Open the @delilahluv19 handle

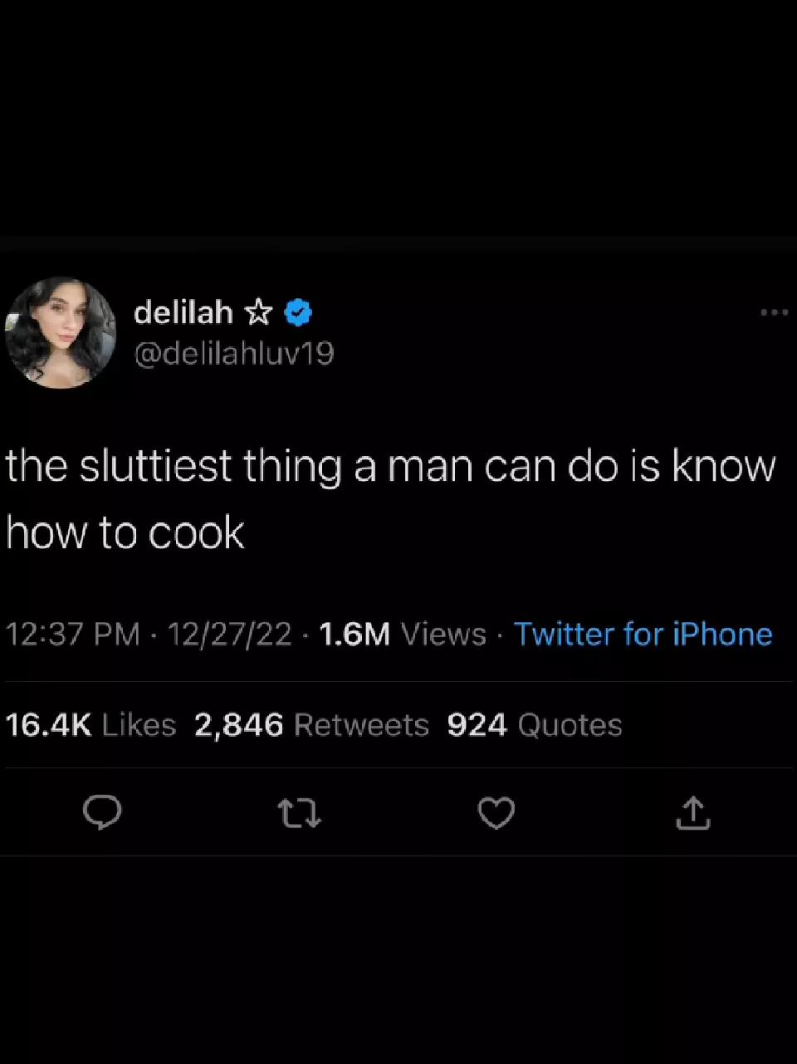coord(234,354)
